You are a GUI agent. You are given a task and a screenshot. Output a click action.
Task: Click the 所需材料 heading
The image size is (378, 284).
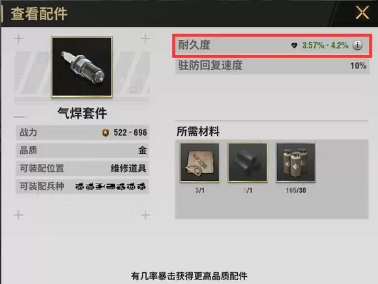pos(198,132)
